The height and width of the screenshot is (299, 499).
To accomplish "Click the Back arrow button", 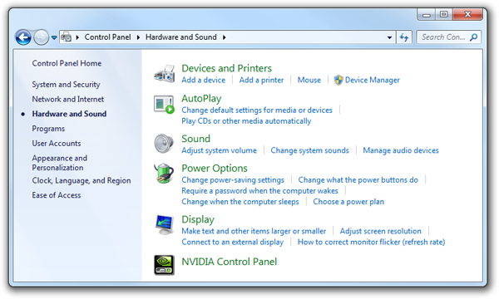I will pyautogui.click(x=23, y=37).
